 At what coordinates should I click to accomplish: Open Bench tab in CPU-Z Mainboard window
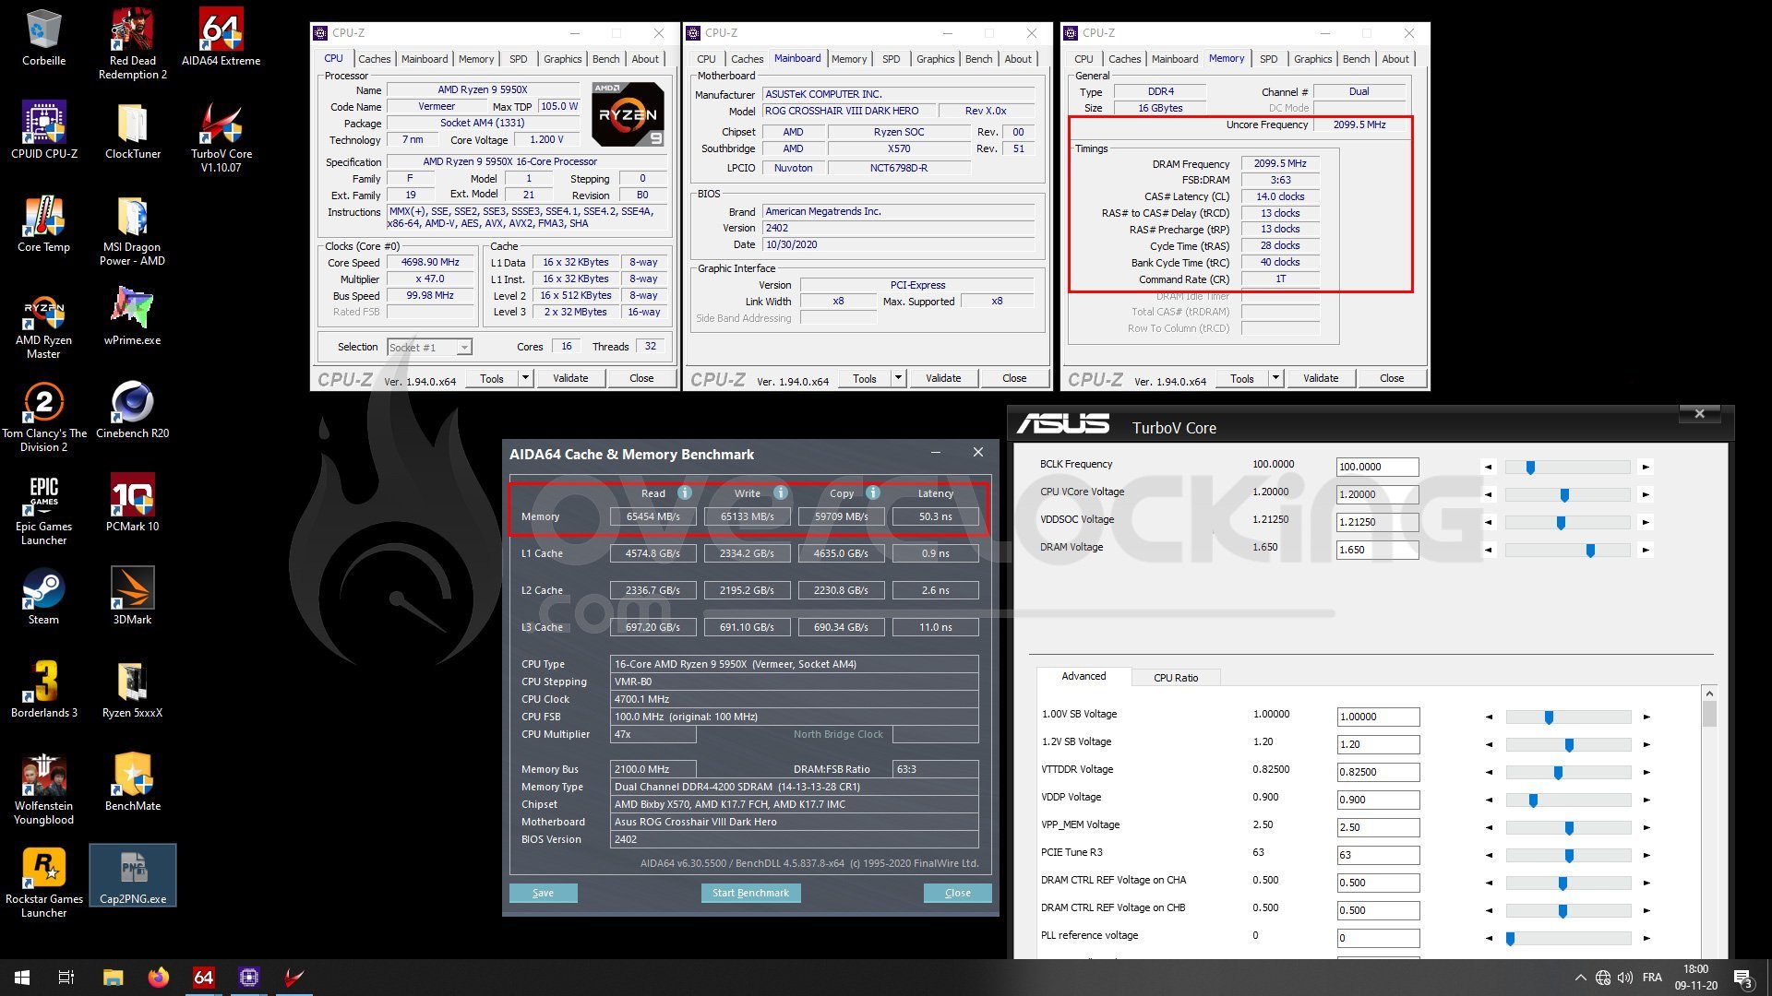(978, 59)
